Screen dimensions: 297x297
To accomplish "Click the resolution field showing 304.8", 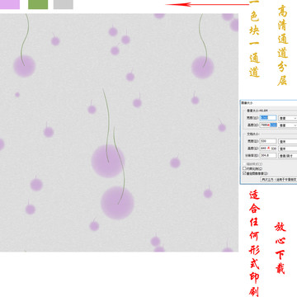I will [268, 155].
